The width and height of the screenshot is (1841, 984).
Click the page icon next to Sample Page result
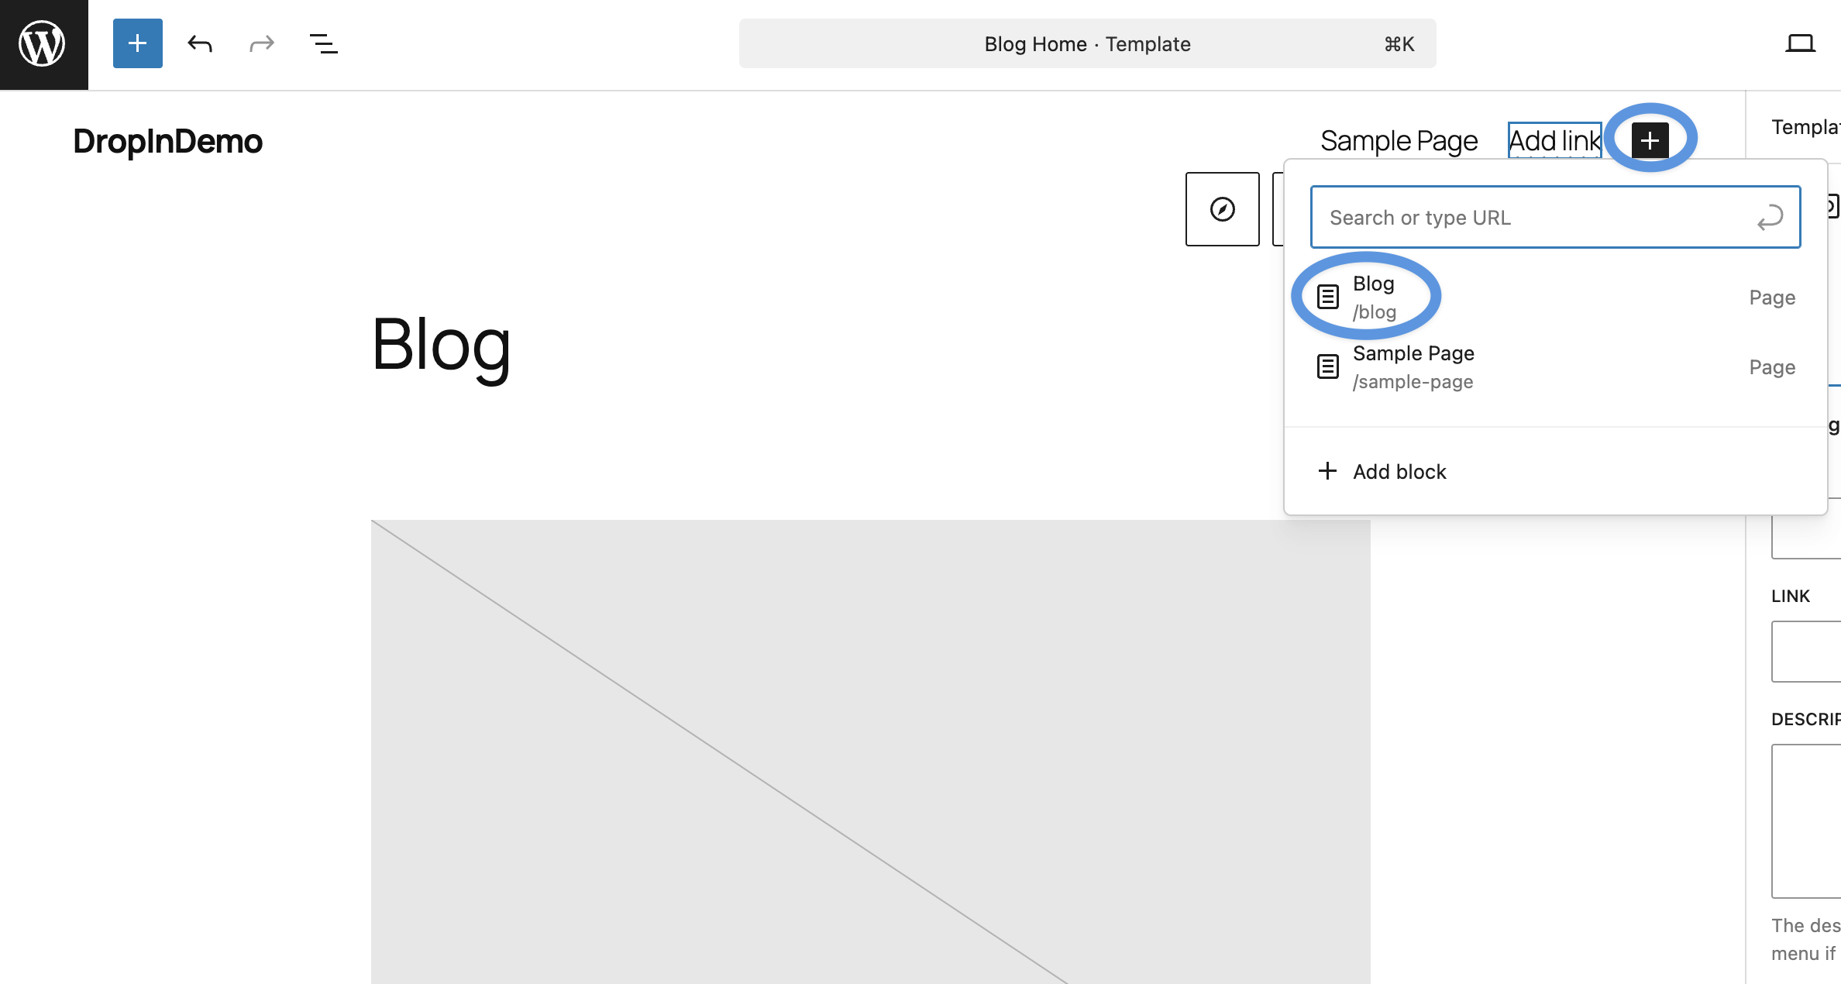[x=1327, y=366]
